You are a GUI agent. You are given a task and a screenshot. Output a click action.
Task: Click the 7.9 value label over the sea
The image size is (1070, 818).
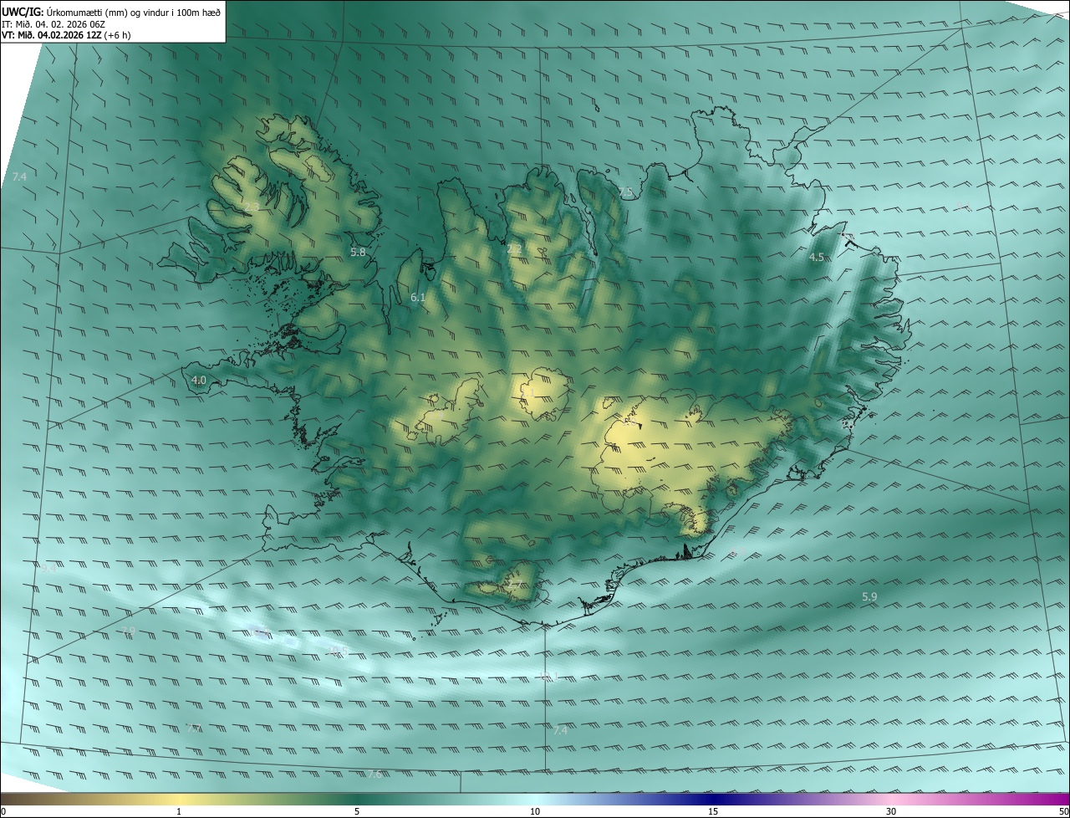coord(128,631)
